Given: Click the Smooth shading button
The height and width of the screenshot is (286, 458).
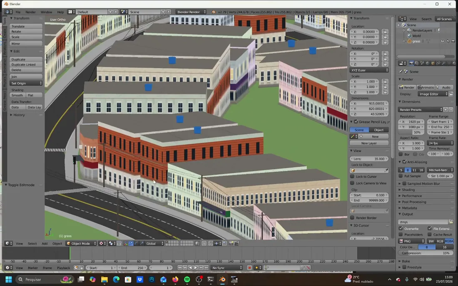Looking at the screenshot, I should point(17,95).
